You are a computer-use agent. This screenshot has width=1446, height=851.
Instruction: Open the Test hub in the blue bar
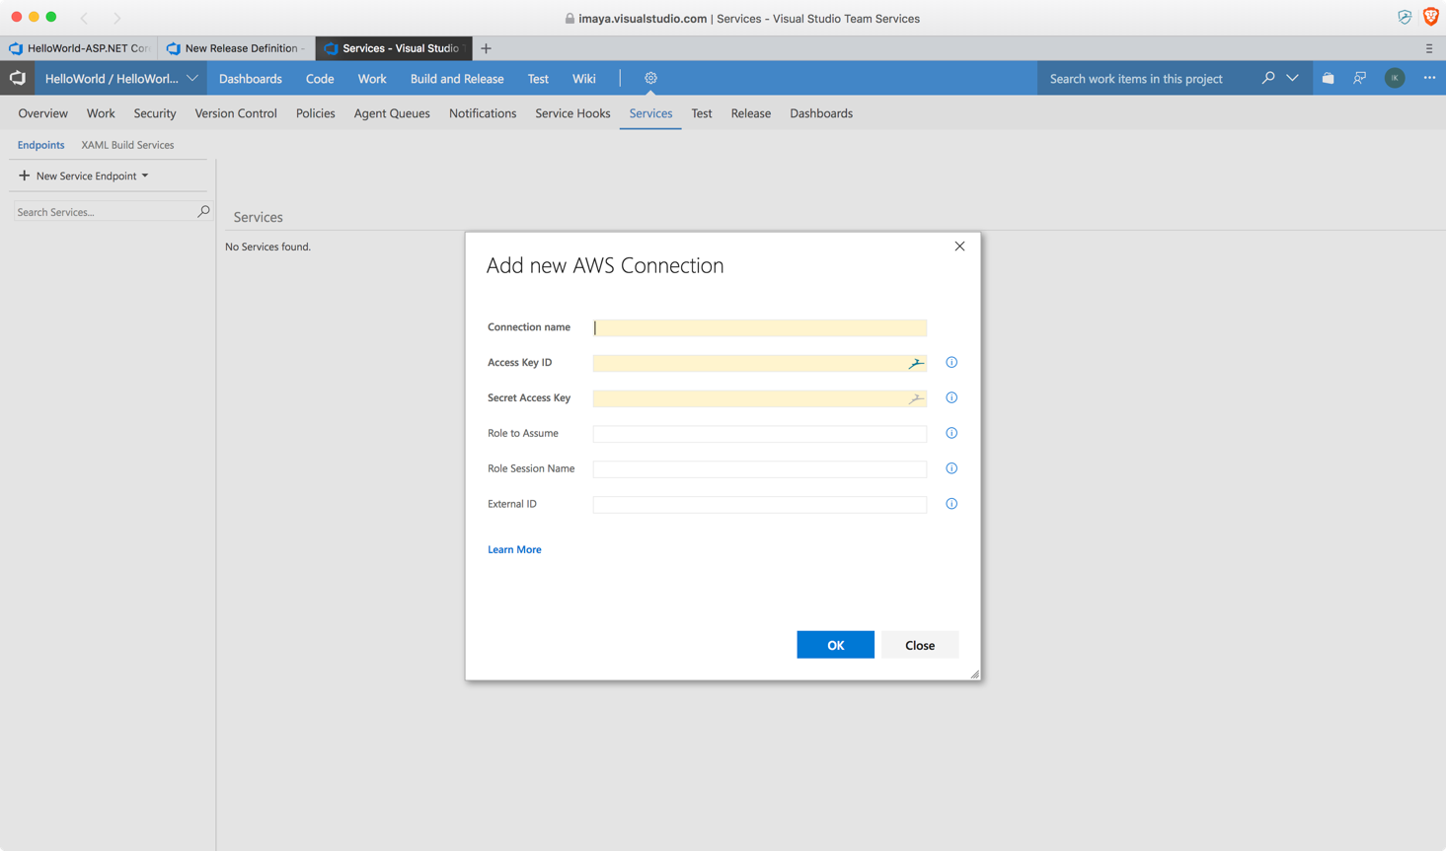point(538,78)
